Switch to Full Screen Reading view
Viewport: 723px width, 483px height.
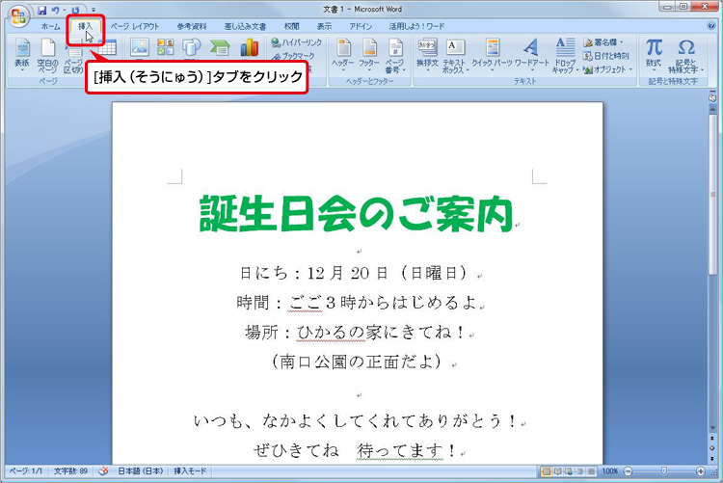(x=558, y=471)
